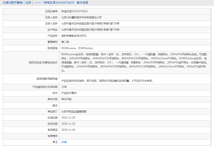The width and height of the screenshot is (214, 146).
Task: Click the expiry date 2029-11-04
Action: click(x=68, y=130)
